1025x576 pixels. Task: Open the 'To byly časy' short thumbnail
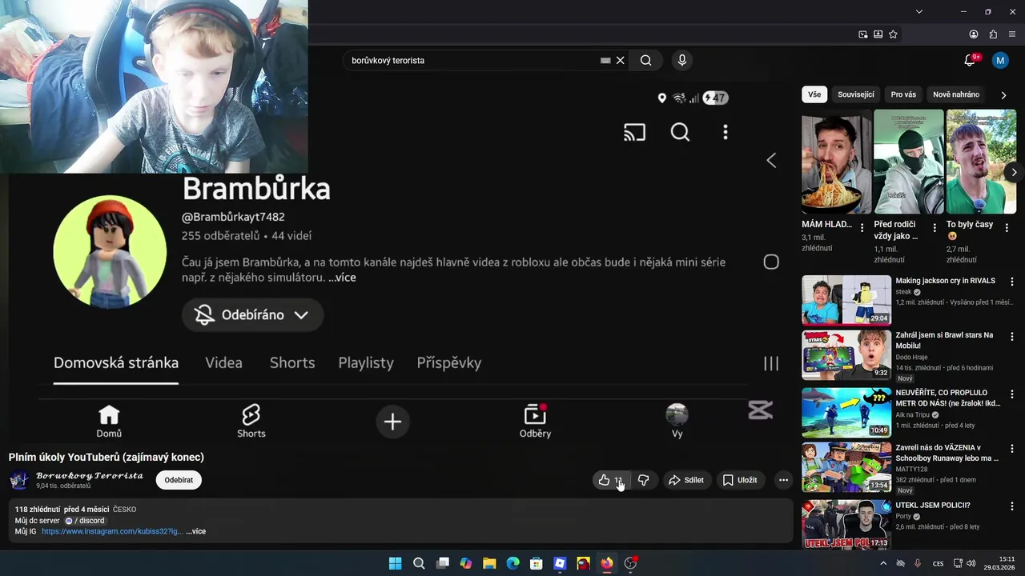(x=981, y=162)
